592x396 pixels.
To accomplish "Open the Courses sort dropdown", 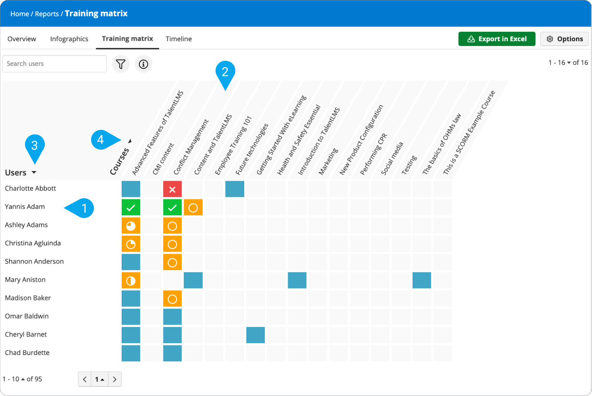I will point(130,141).
